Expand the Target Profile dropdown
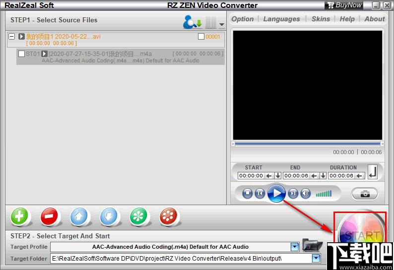 (x=295, y=247)
